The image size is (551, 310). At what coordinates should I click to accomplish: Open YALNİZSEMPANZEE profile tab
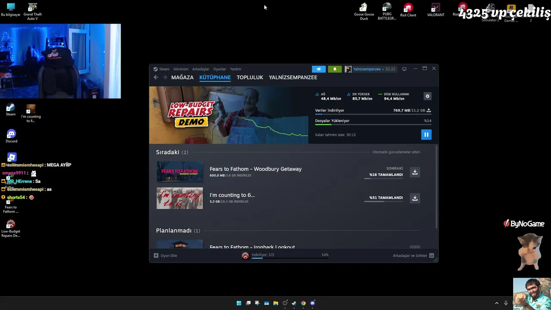point(293,77)
